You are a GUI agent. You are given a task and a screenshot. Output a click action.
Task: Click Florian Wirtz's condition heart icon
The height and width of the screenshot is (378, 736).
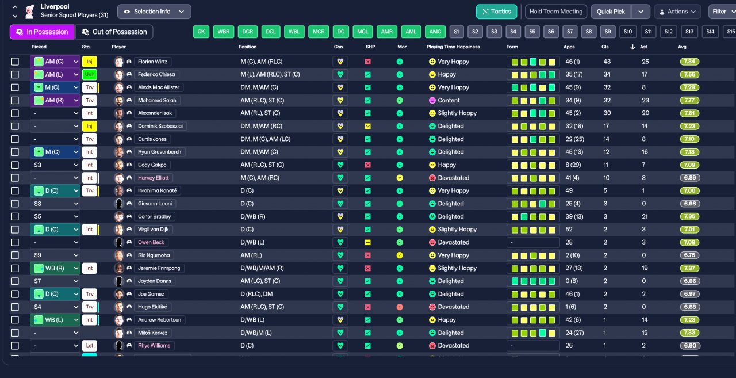tap(340, 62)
